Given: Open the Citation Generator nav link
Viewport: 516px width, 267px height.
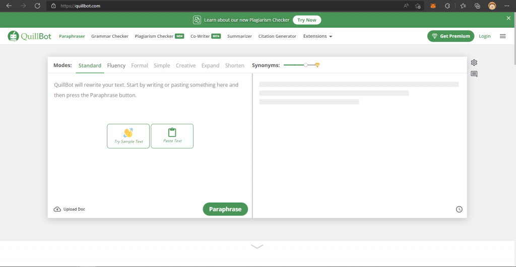Looking at the screenshot, I should tap(277, 36).
